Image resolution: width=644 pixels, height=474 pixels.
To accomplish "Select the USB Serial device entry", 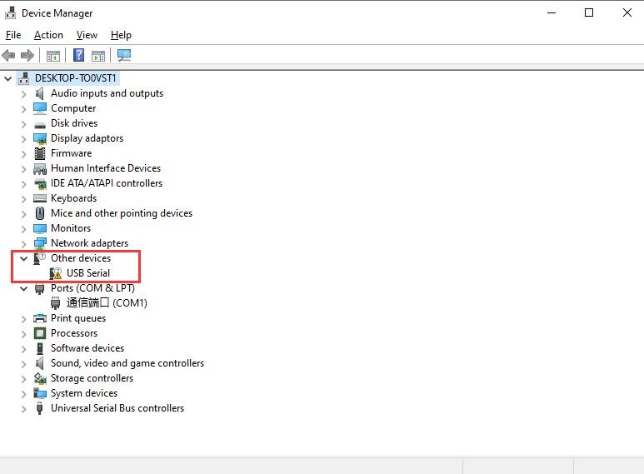I will tap(87, 273).
